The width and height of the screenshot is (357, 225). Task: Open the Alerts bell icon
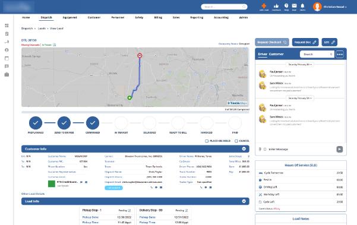[x=302, y=6]
